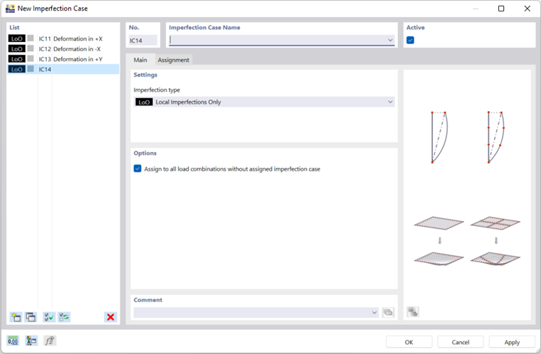Viewport: 541px width, 354px height.
Task: Click the app icon in title bar
Action: click(11, 9)
